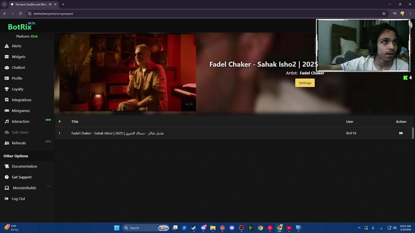
Task: Show hidden system tray icons
Action: 359,228
